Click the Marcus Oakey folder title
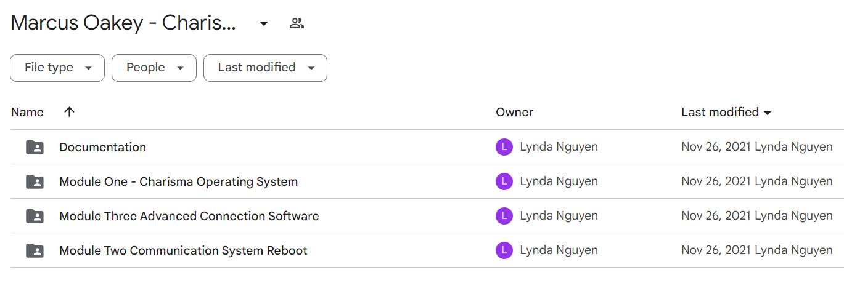Image resolution: width=844 pixels, height=283 pixels. [x=123, y=23]
